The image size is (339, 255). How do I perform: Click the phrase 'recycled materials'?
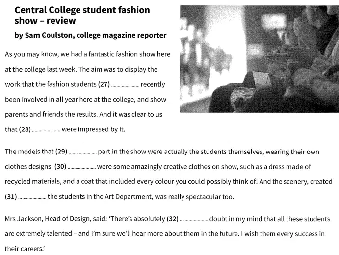(x=33, y=181)
